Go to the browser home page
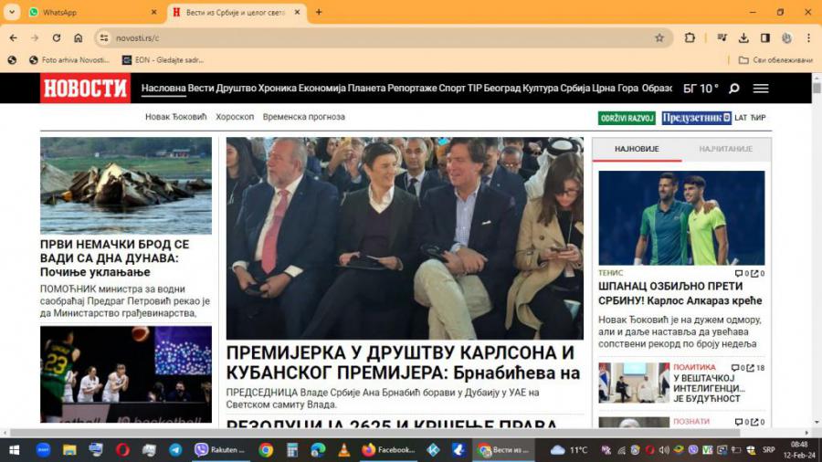This screenshot has width=822, height=462. pos(79,37)
